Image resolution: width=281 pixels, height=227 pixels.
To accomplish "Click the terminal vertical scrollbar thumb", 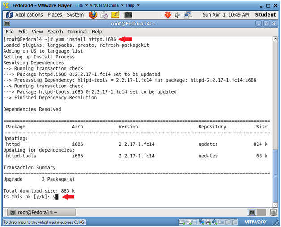I will 276,176.
